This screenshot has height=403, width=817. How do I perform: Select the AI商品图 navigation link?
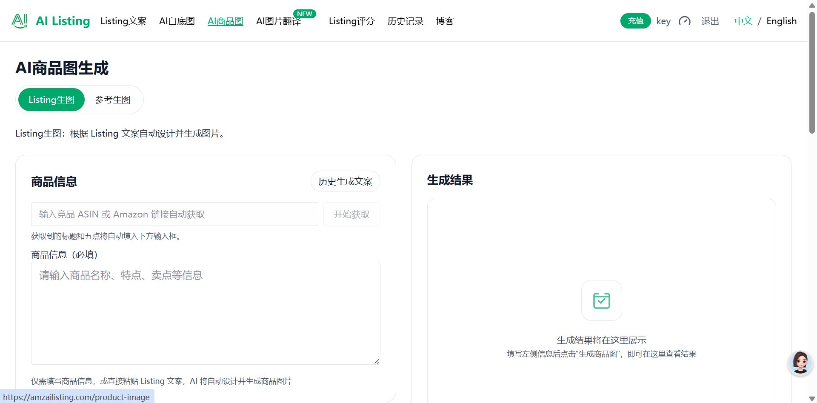click(x=225, y=21)
